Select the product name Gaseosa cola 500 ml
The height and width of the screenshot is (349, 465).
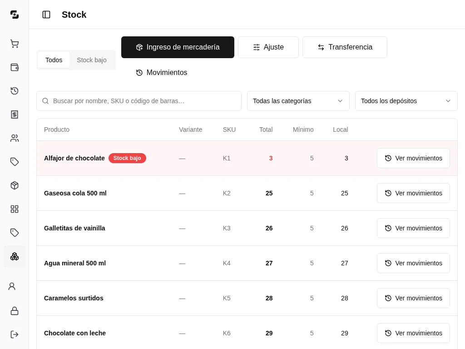[x=75, y=193]
